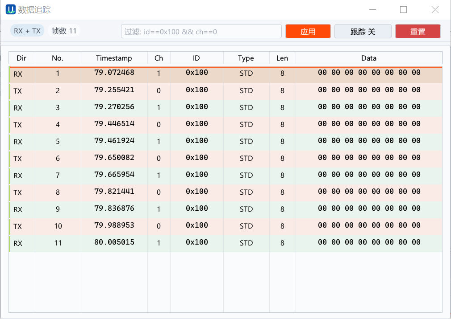
Task: Focus the 过滤 filter input field
Action: pyautogui.click(x=201, y=31)
